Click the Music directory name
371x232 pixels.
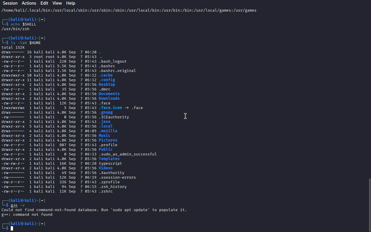[x=105, y=136]
